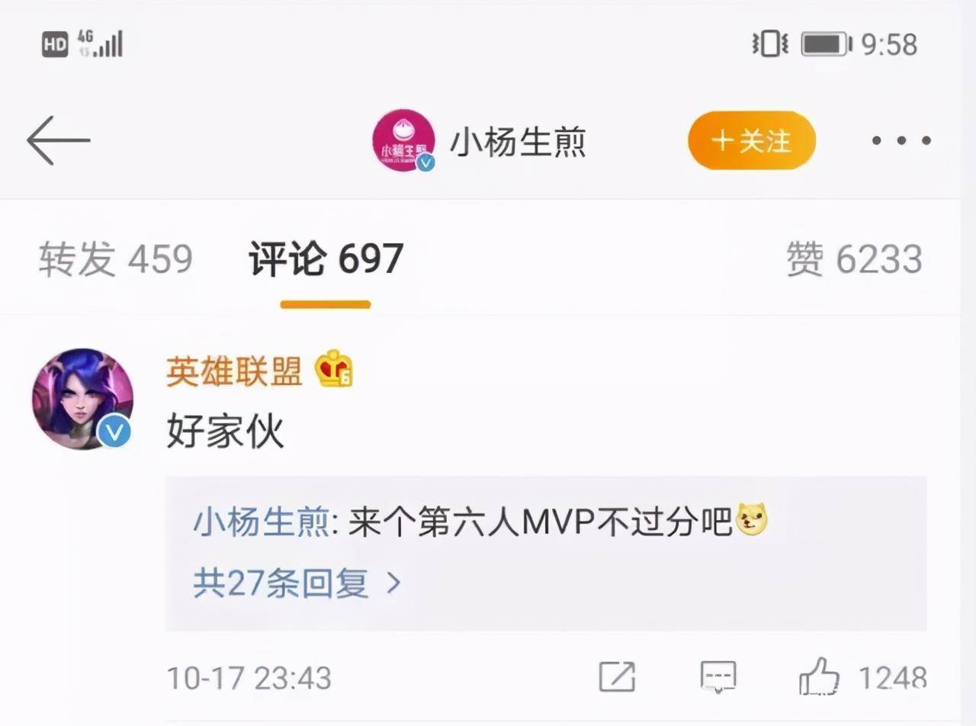The image size is (976, 726).
Task: Repost the comment via share icon
Action: point(617,676)
